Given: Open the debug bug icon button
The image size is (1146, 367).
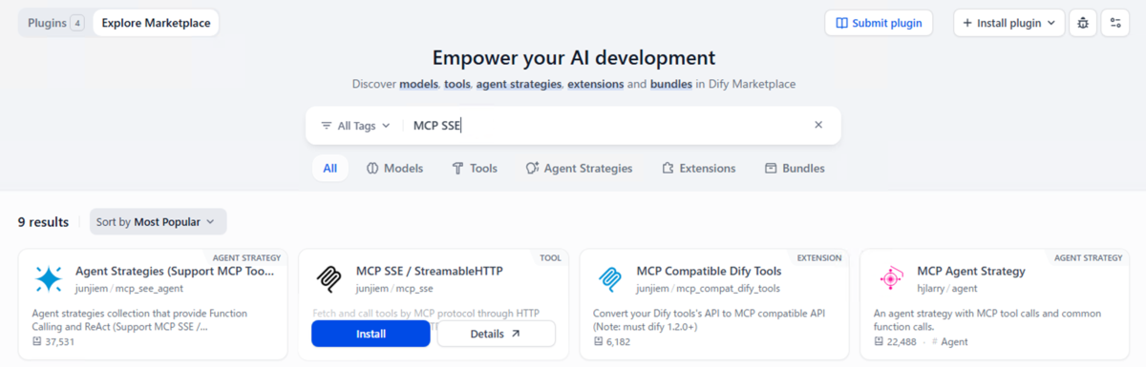Looking at the screenshot, I should coord(1083,23).
